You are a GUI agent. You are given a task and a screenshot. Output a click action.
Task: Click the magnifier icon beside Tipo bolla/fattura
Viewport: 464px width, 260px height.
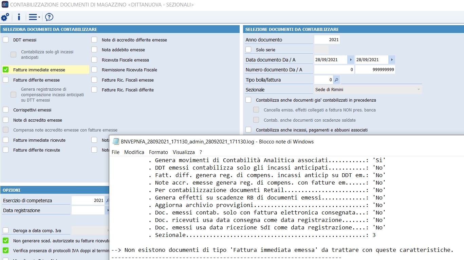pyautogui.click(x=336, y=80)
